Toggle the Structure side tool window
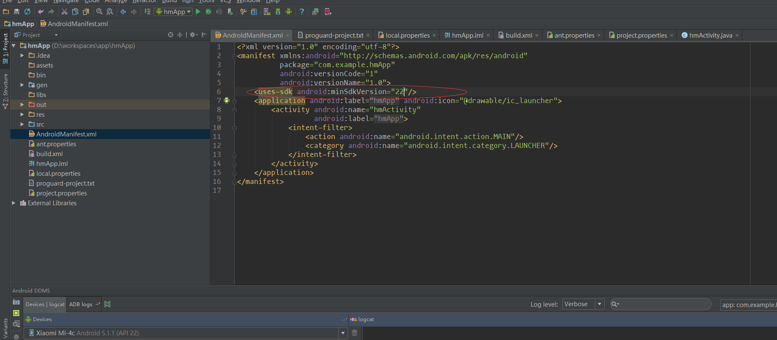This screenshot has width=777, height=340. click(x=5, y=91)
